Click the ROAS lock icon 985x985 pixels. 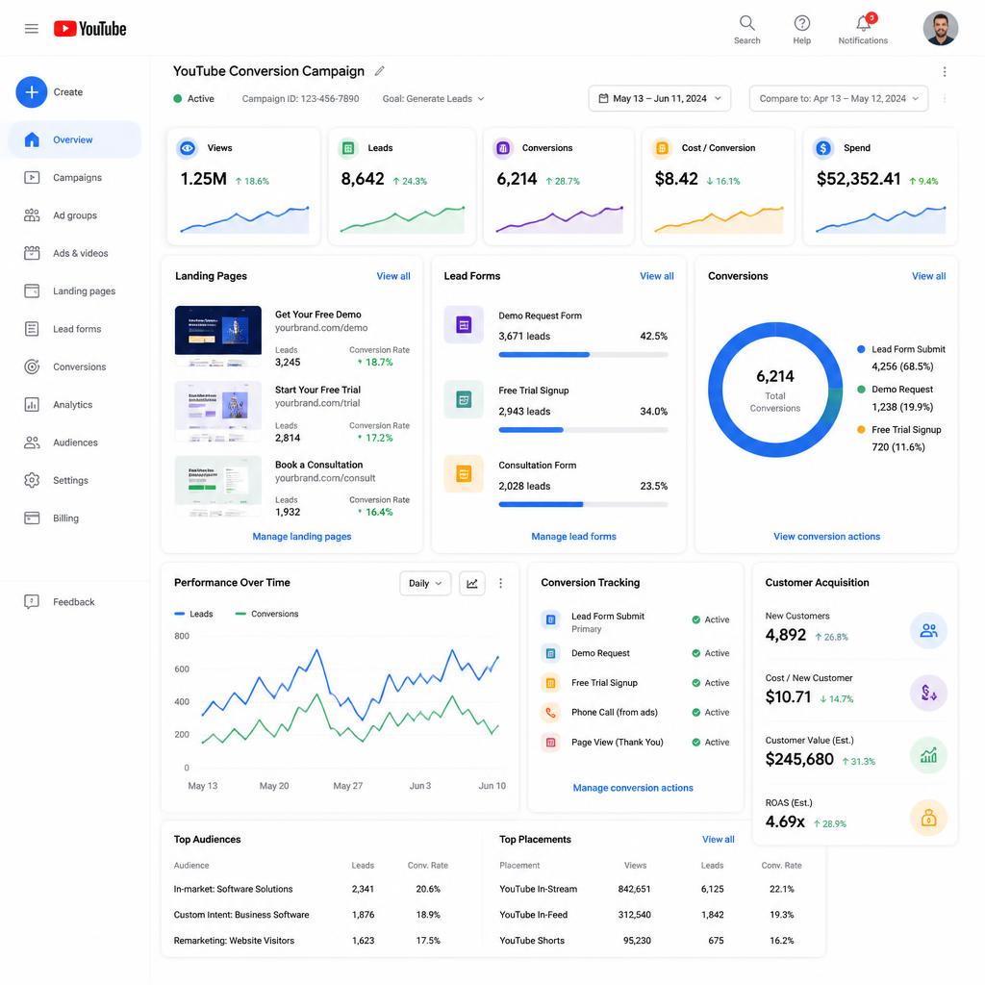[928, 818]
